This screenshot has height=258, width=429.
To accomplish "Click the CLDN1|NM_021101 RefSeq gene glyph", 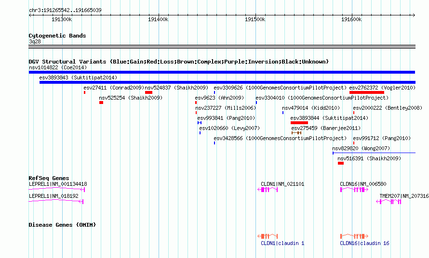I will click(268, 190).
